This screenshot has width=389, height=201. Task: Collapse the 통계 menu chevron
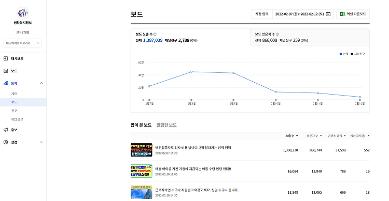coord(41,83)
